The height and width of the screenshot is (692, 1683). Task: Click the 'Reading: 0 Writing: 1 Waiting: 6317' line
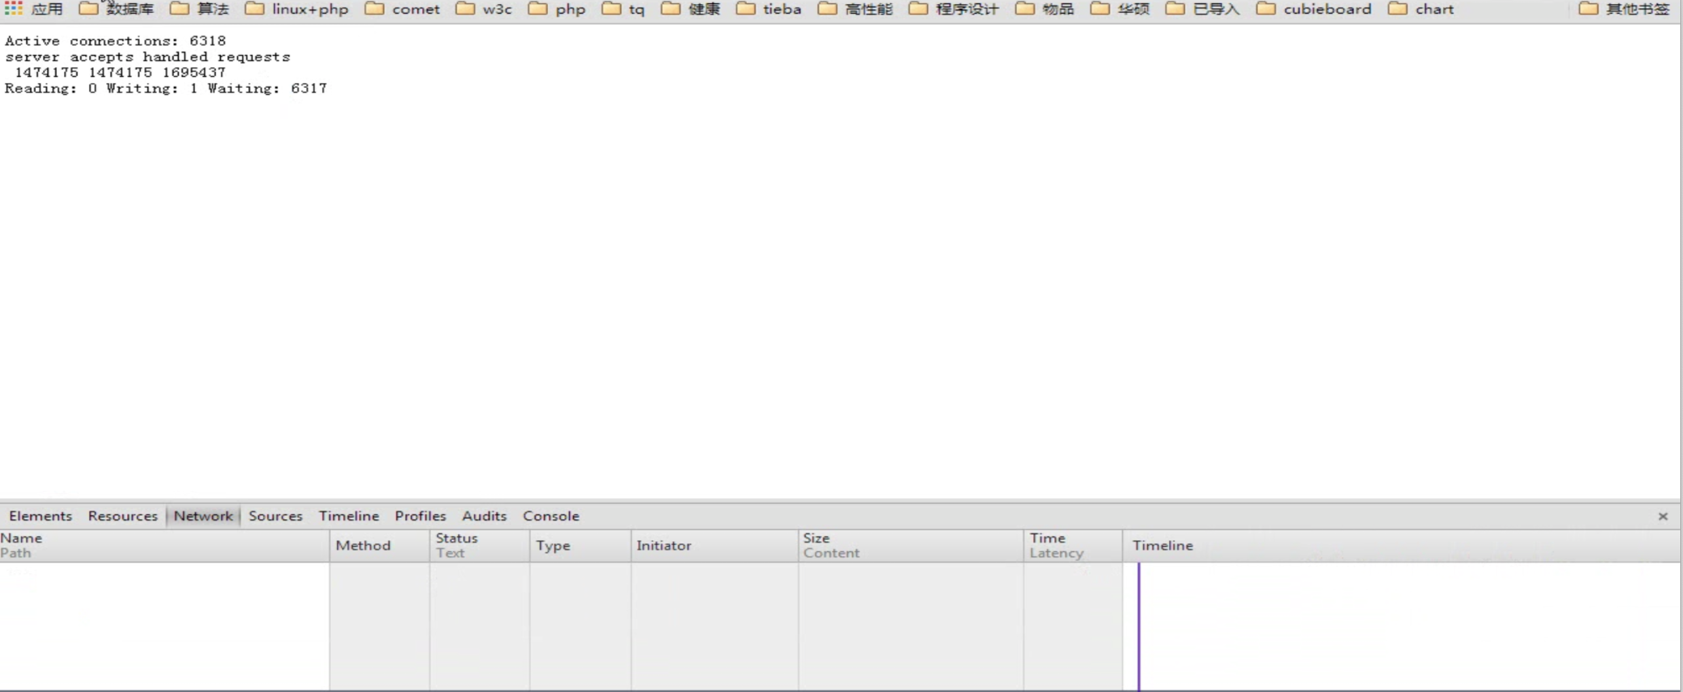pos(166,88)
